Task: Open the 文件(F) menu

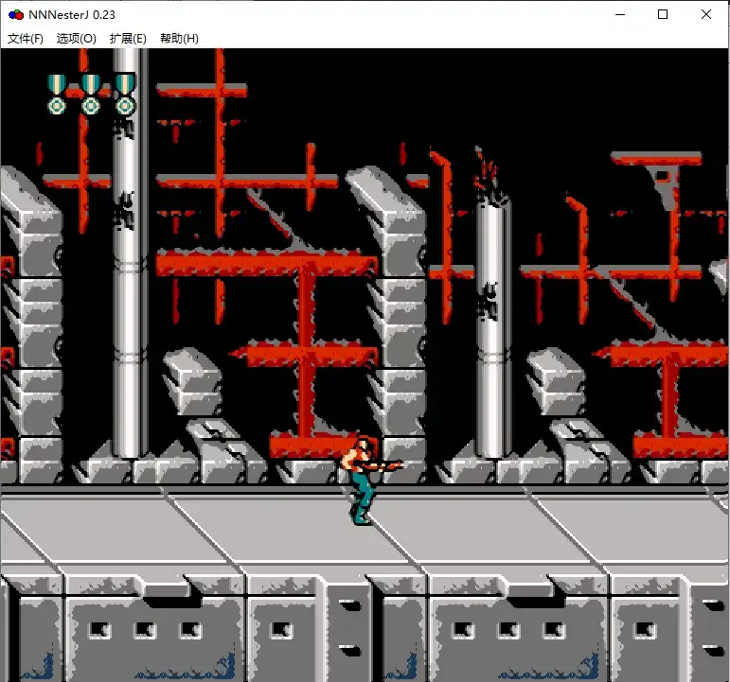Action: [26, 38]
